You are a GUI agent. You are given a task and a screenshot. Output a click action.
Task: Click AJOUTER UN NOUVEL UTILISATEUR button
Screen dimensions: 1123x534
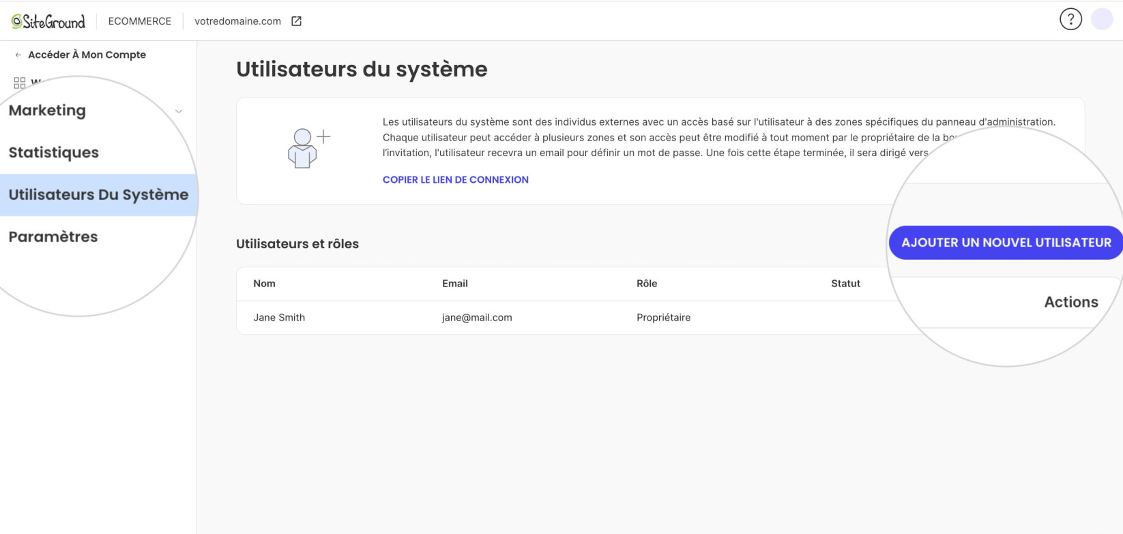(1006, 243)
